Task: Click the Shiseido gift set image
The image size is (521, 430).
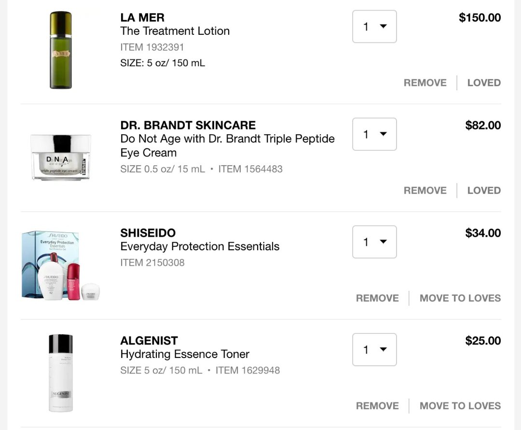Action: pos(61,265)
